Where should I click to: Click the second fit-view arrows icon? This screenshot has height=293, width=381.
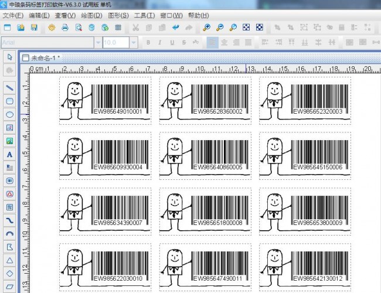[x=260, y=27]
